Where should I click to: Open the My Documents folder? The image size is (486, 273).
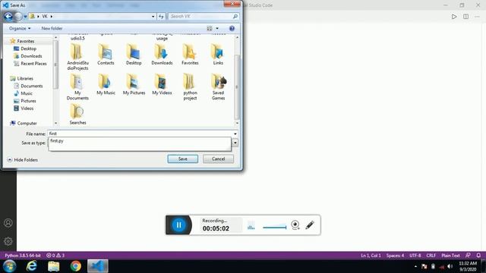(x=77, y=87)
